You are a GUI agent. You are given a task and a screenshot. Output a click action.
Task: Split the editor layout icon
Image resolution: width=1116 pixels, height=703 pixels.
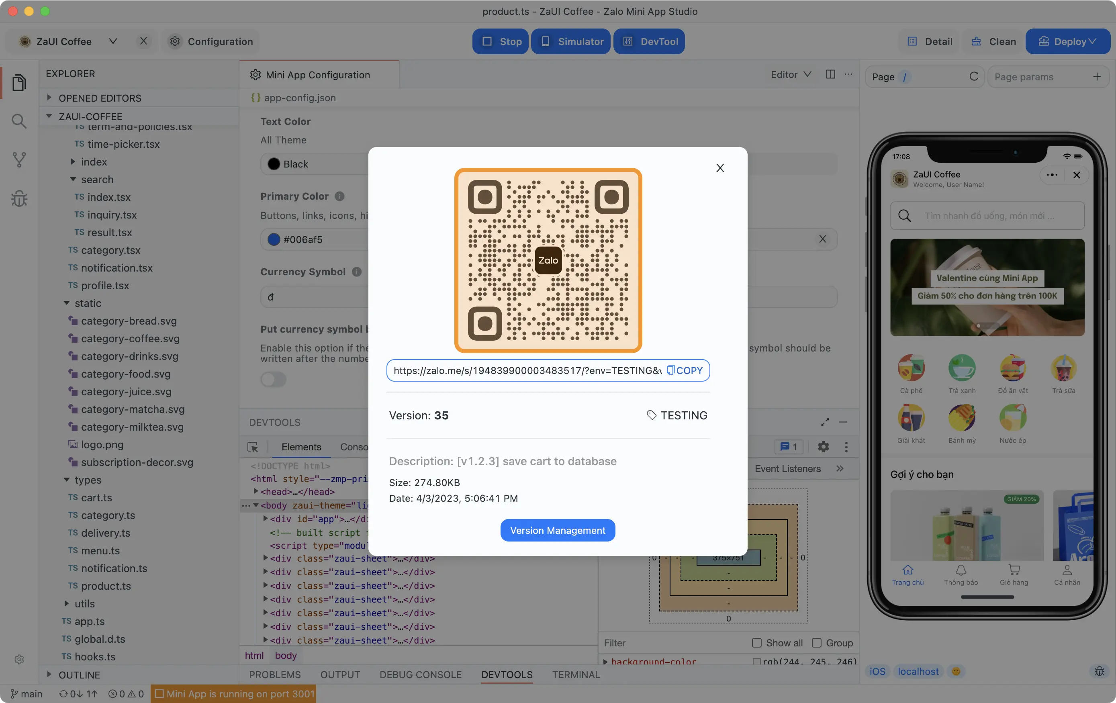tap(830, 74)
